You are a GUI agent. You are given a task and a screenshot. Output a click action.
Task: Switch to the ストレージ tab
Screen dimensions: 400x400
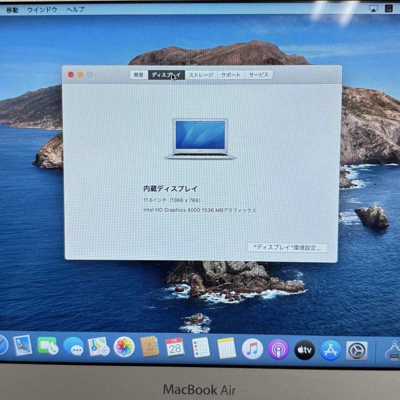[201, 75]
